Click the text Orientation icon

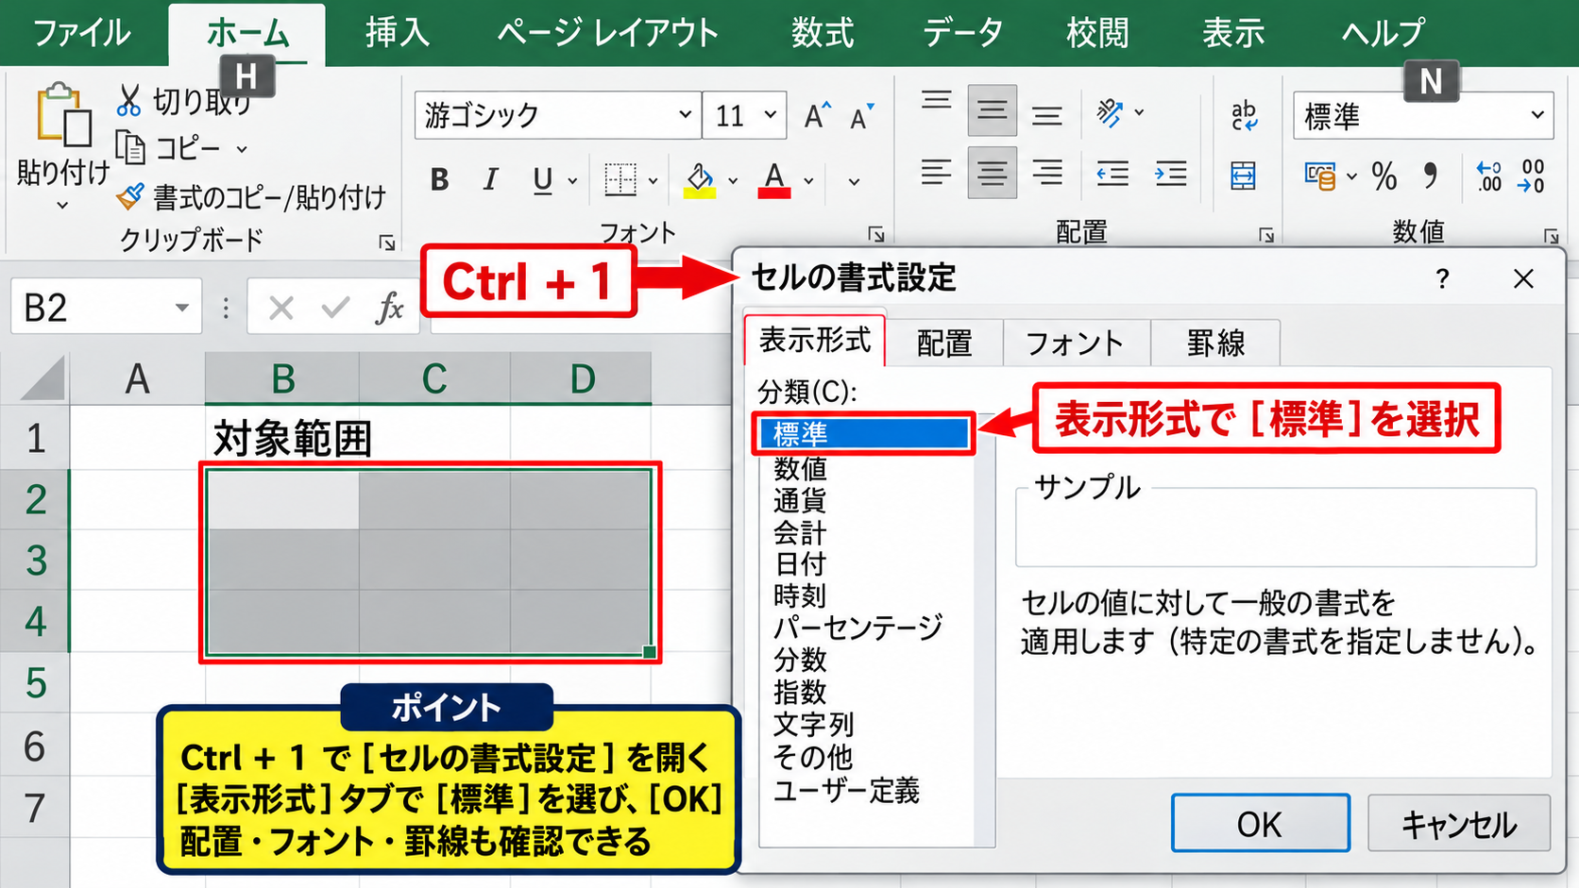pos(1111,113)
